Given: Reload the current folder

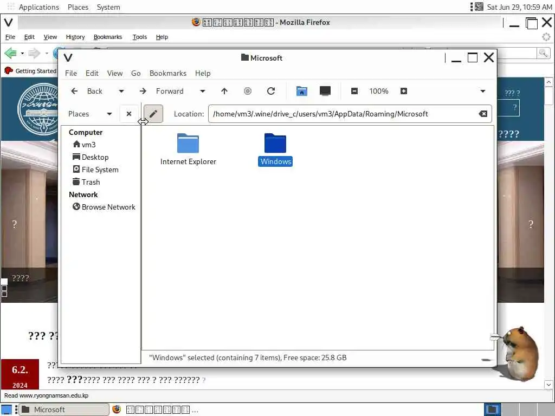Looking at the screenshot, I should pos(271,91).
